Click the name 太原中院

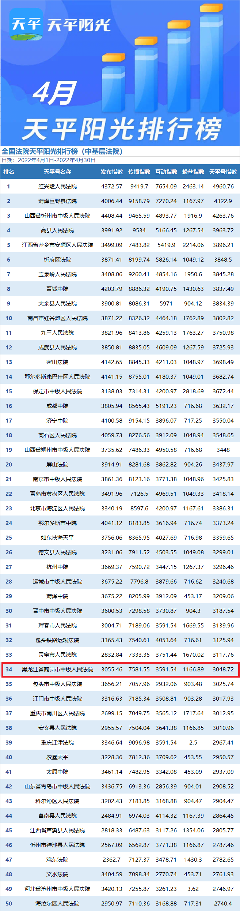[57, 772]
